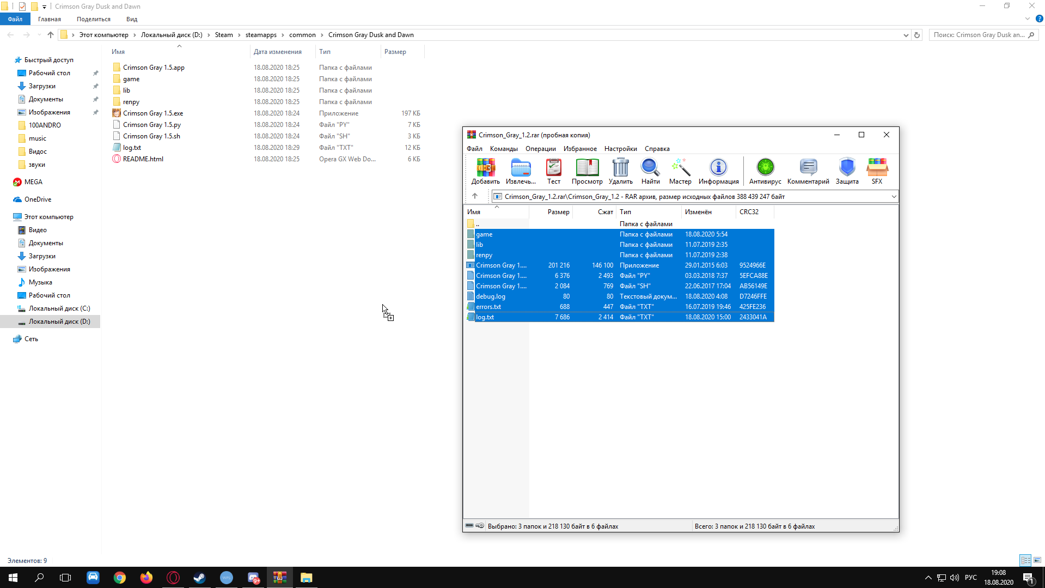Open Explorer help question-mark icon
Viewport: 1045px width, 588px height.
point(1039,19)
